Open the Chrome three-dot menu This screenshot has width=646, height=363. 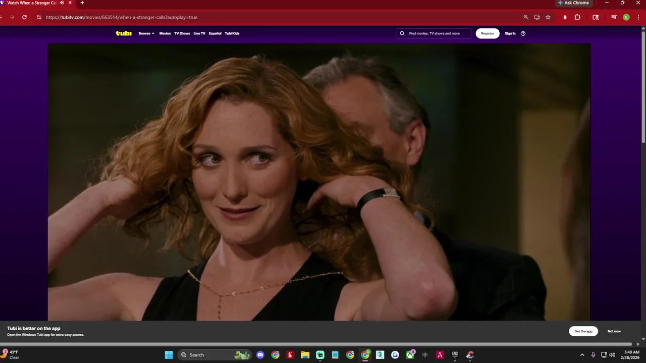(x=638, y=17)
